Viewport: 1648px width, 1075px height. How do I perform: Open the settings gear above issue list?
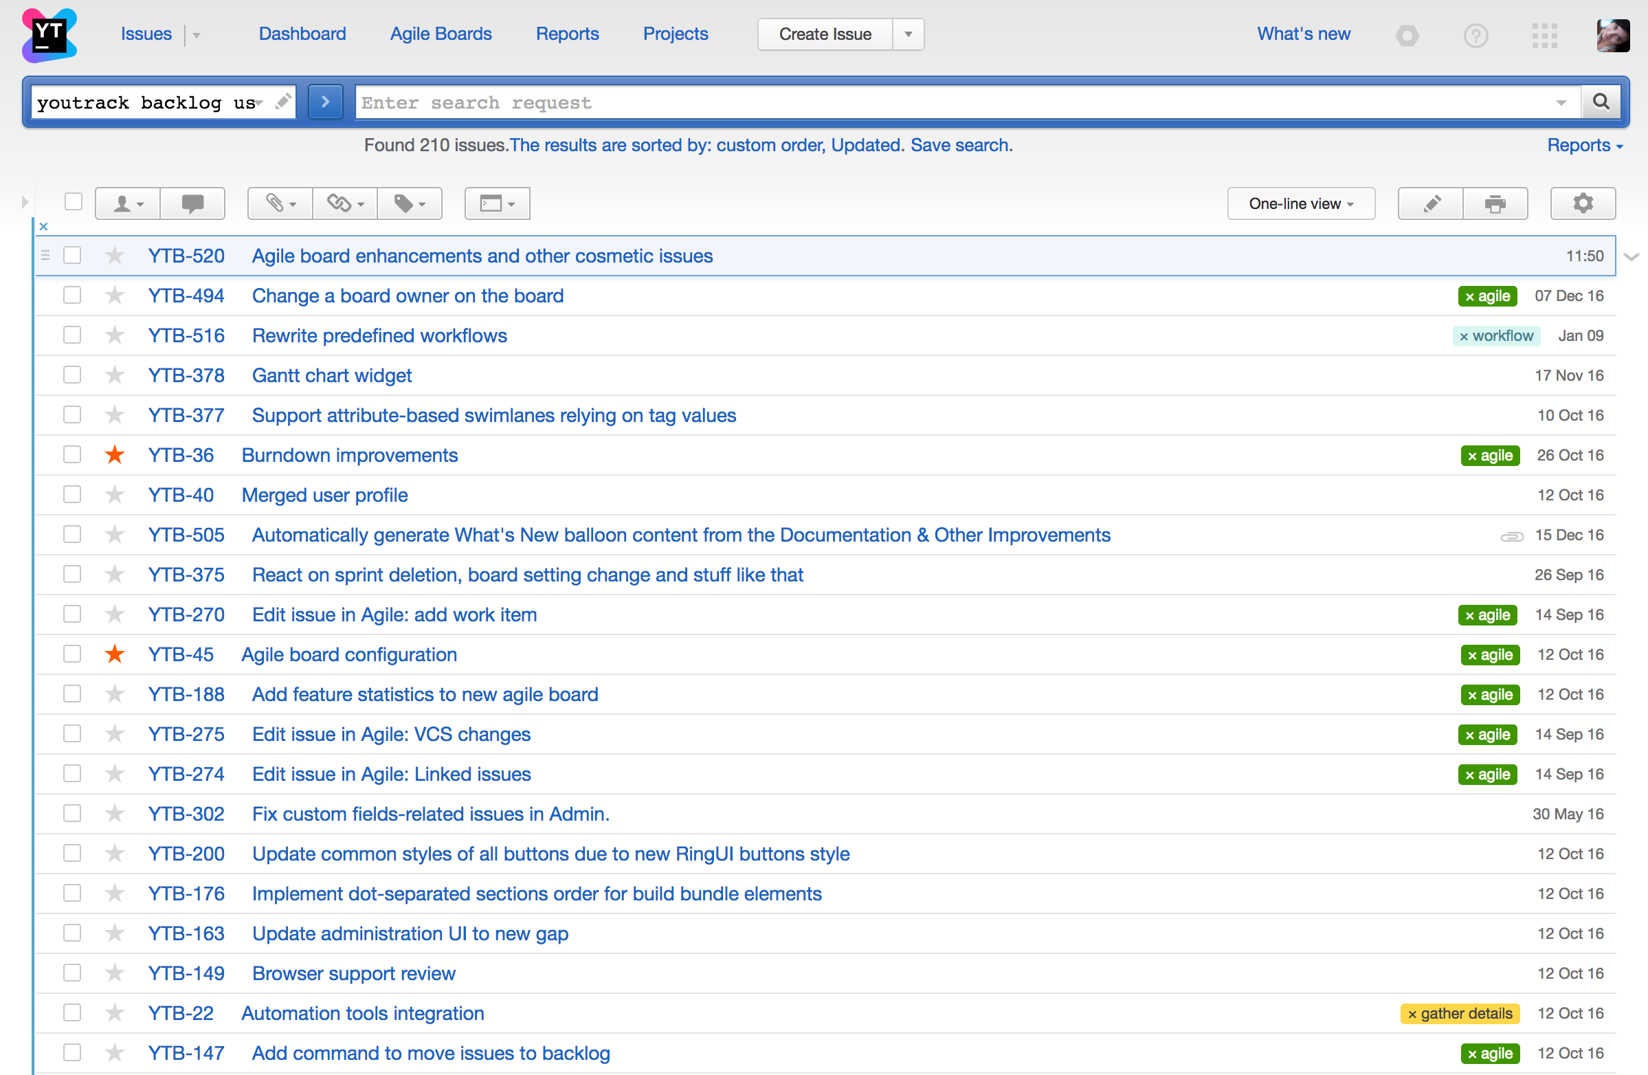click(x=1582, y=203)
